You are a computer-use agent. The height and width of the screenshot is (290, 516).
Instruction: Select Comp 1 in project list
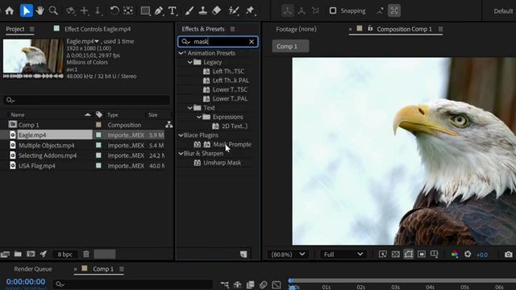pos(29,125)
